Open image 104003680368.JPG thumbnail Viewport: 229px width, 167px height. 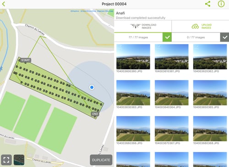click(210, 128)
